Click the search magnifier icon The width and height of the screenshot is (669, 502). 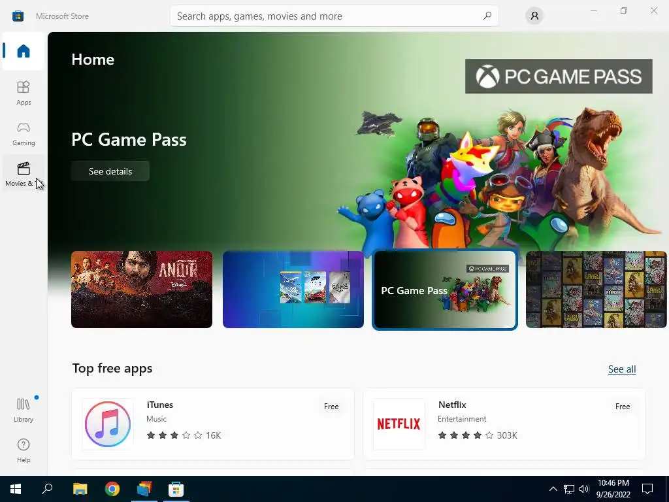(487, 16)
